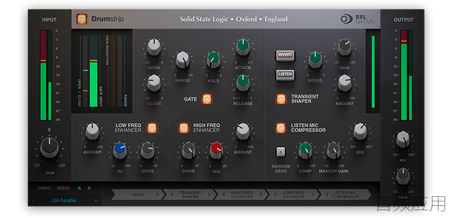Image resolution: width=453 pixels, height=218 pixels.
Task: Click the GATE block in process order
Action: [x=138, y=194]
